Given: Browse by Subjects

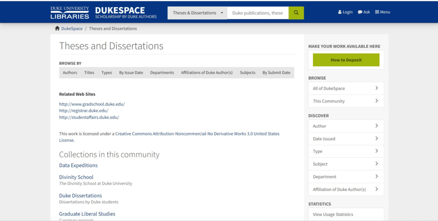Looking at the screenshot, I should pos(248,73).
